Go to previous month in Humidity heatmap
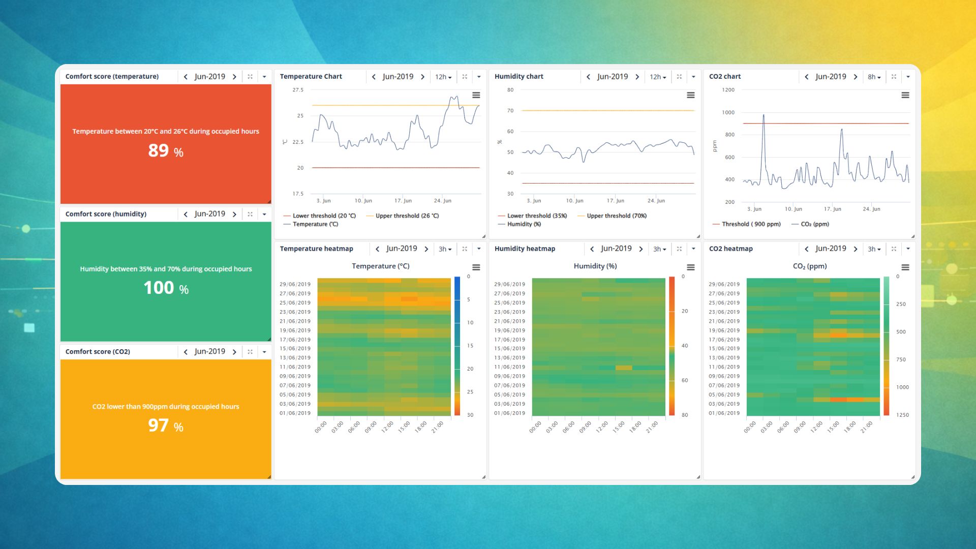Viewport: 976px width, 549px height. pos(592,249)
